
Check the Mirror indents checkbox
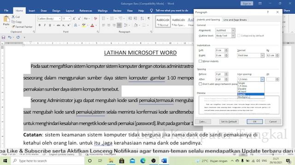tap(200, 61)
